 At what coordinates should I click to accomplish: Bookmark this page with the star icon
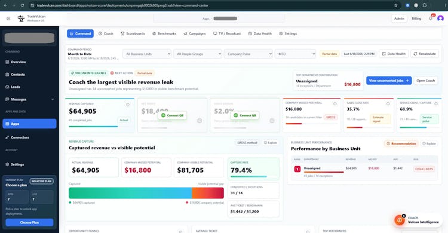(395, 5)
